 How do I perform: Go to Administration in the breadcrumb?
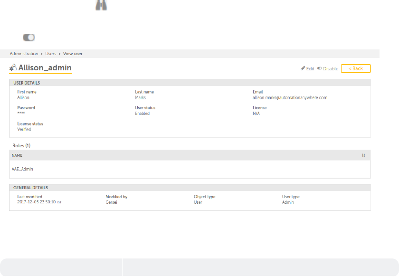(24, 54)
